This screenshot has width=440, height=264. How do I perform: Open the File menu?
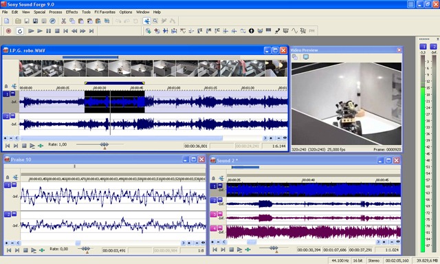(x=5, y=12)
